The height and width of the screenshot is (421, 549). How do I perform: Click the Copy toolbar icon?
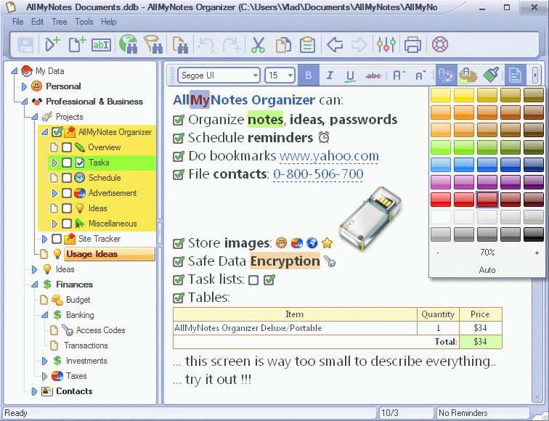click(x=283, y=45)
